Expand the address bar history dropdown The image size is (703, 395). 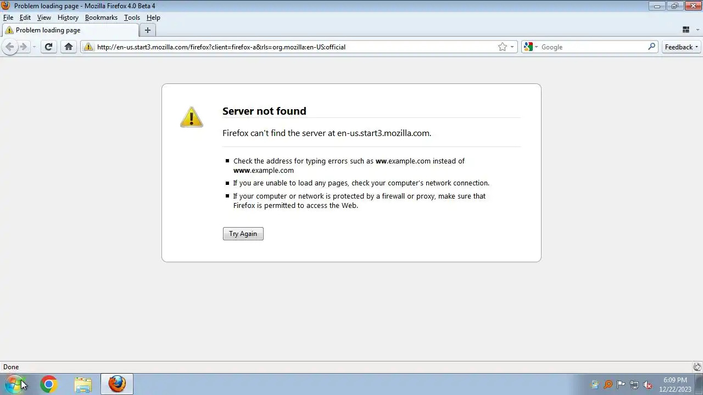[x=512, y=47]
